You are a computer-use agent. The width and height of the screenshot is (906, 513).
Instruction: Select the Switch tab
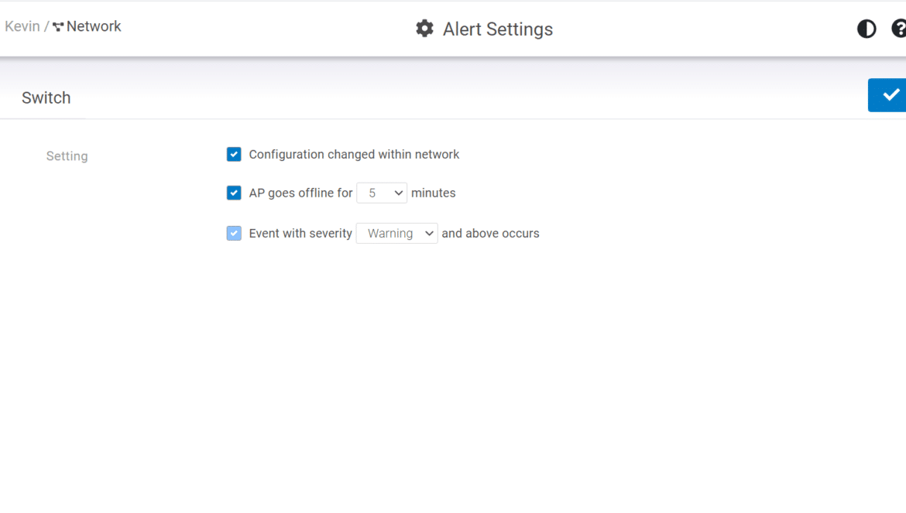(46, 97)
